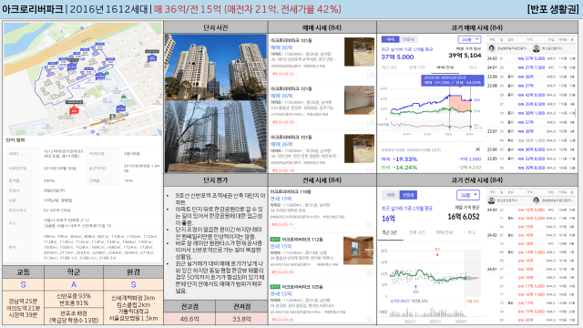Open the upper complex photo with blue sky
The width and height of the screenshot is (583, 328).
point(216,67)
